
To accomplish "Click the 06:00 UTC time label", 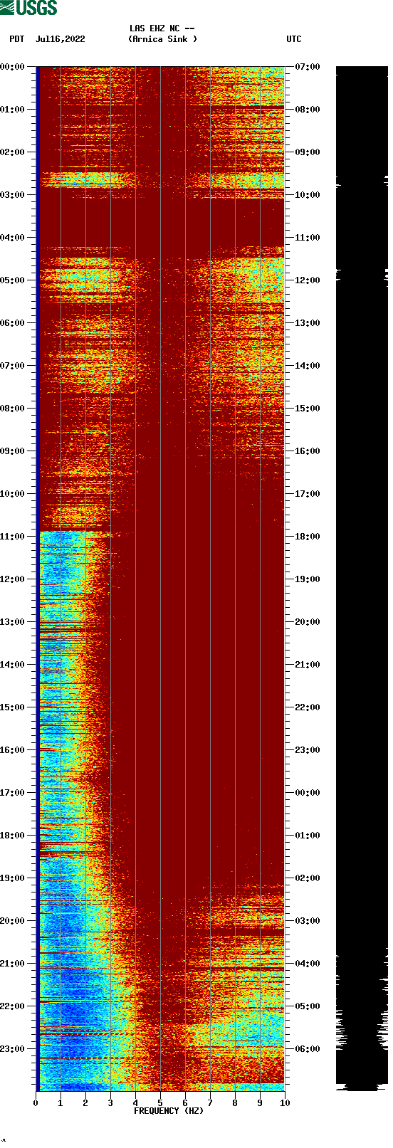I will tap(308, 1048).
